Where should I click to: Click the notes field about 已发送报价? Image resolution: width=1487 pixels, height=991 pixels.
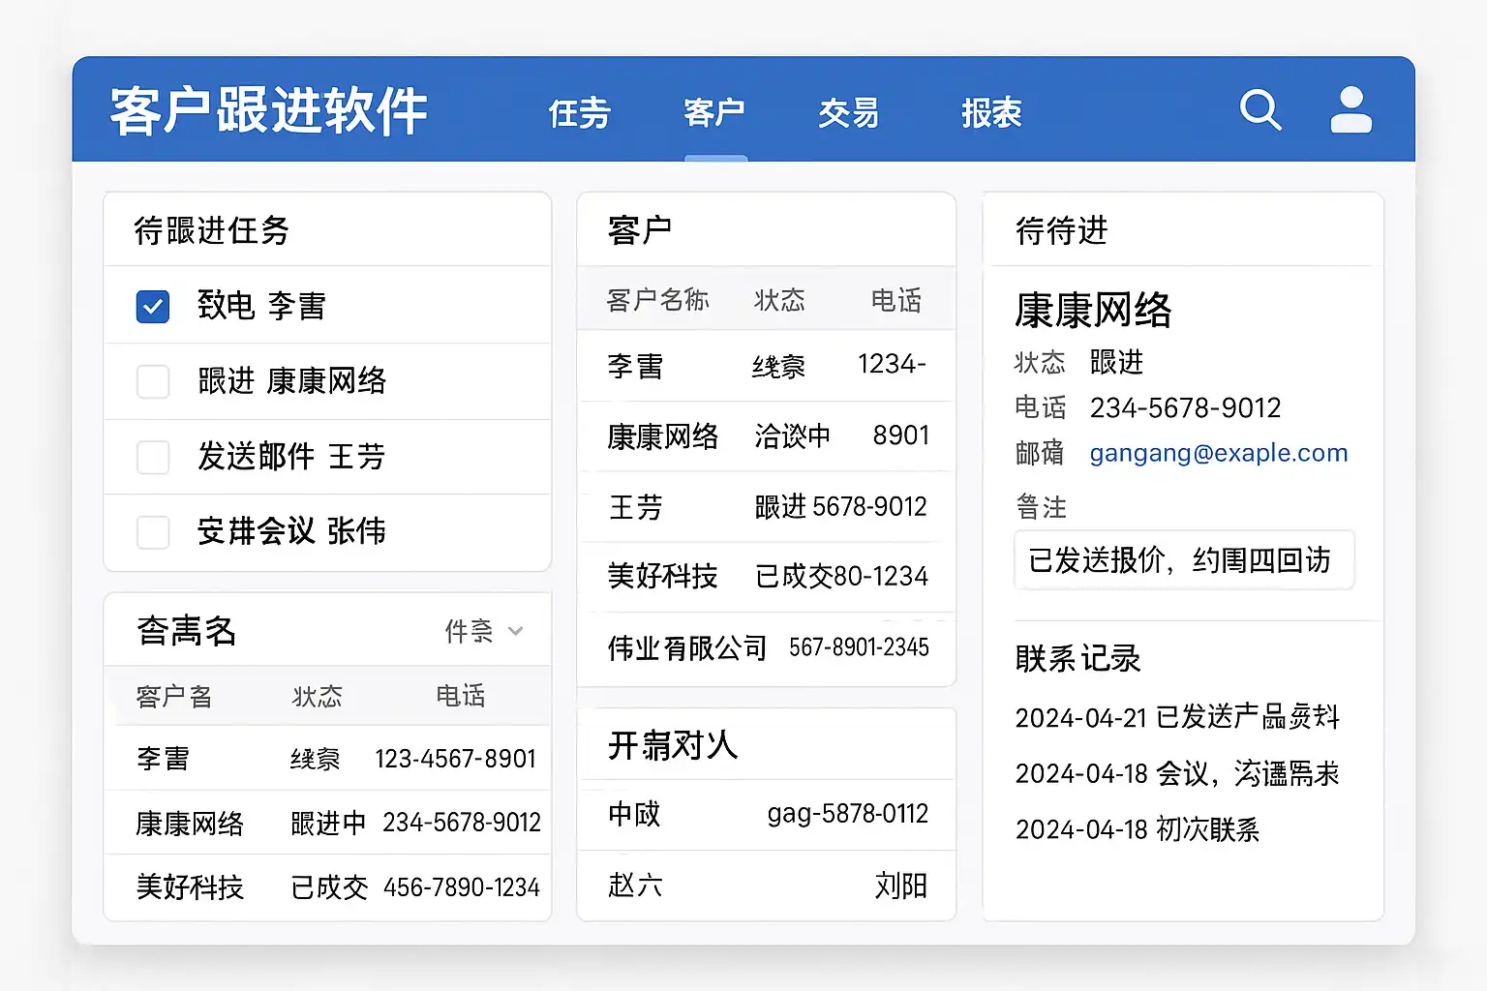(x=1183, y=560)
